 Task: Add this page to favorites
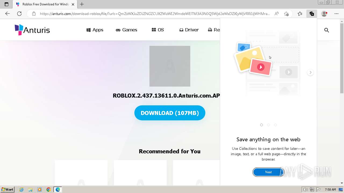[x=286, y=14]
